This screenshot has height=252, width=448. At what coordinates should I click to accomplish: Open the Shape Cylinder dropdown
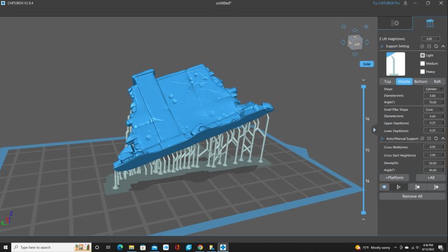433,89
